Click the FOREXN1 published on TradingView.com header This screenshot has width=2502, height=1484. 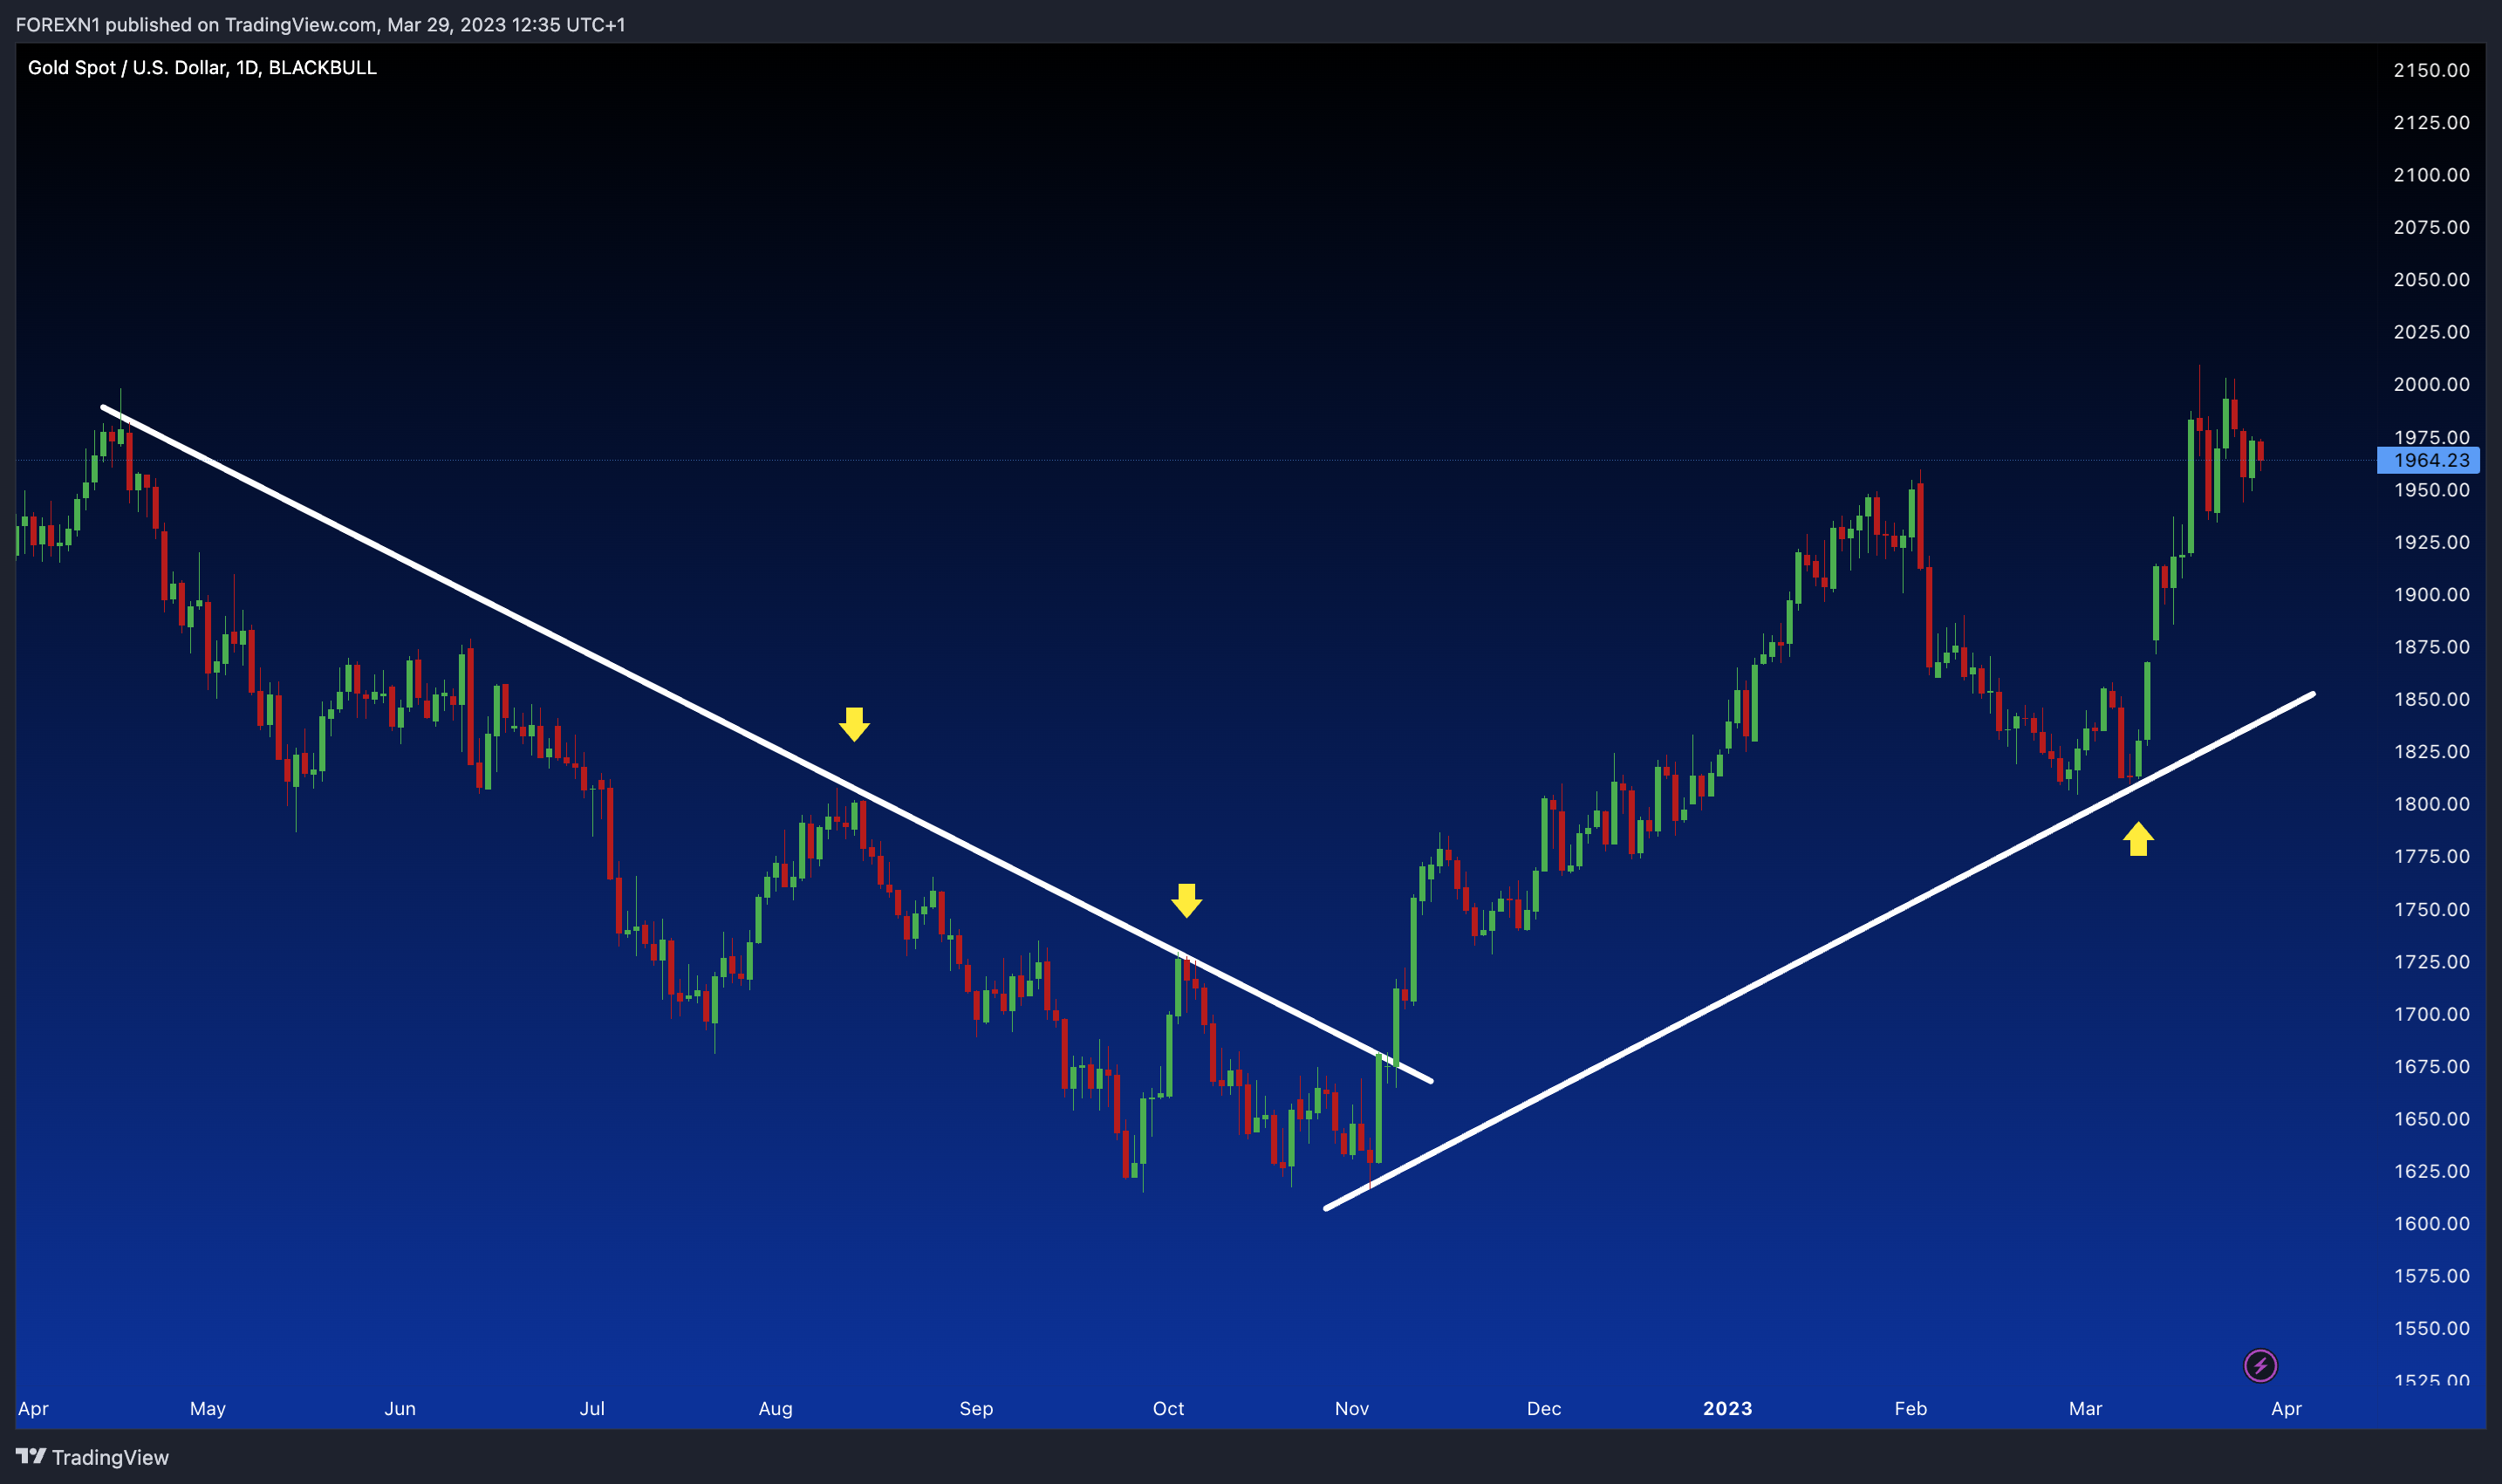click(x=320, y=24)
